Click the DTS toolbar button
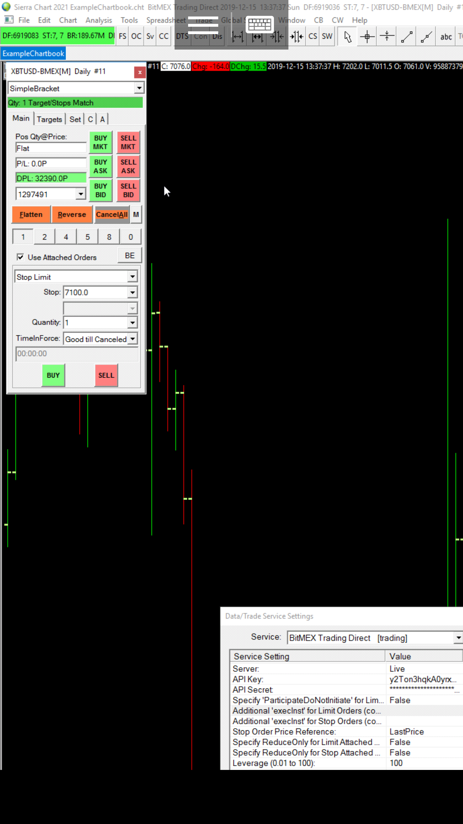 pos(182,36)
